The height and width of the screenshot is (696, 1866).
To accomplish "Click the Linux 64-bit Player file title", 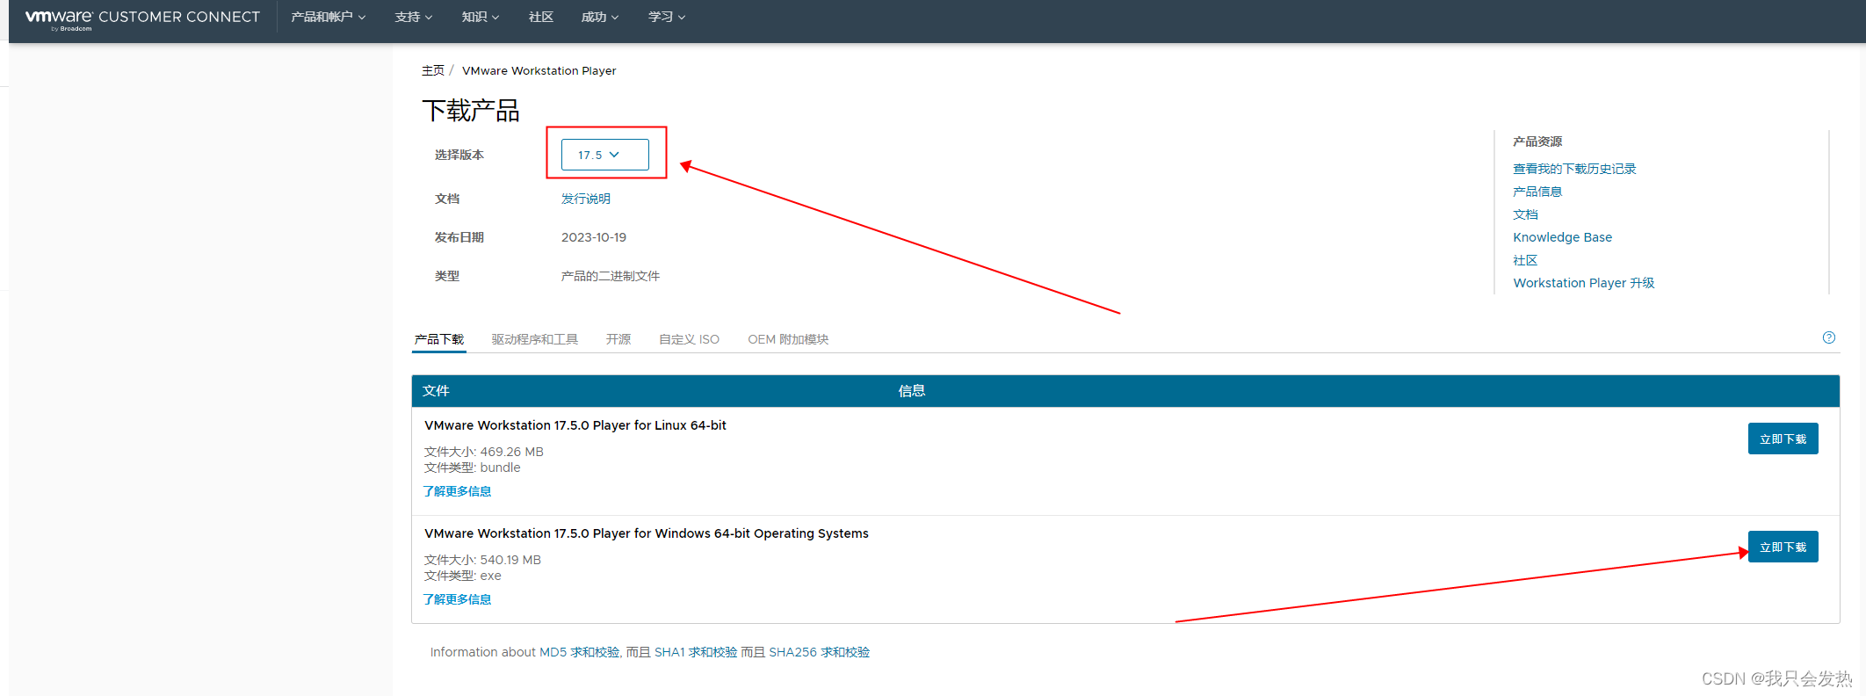I will (575, 425).
